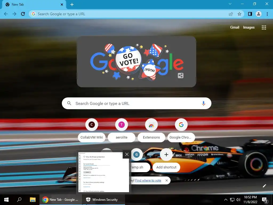
Task: Open taskbar search
Action: [19, 200]
